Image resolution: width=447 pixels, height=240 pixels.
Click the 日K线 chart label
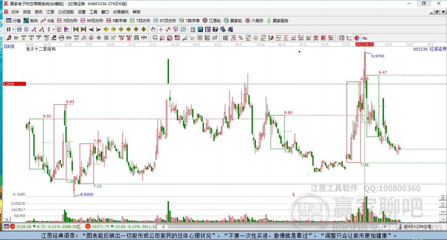coord(9,46)
